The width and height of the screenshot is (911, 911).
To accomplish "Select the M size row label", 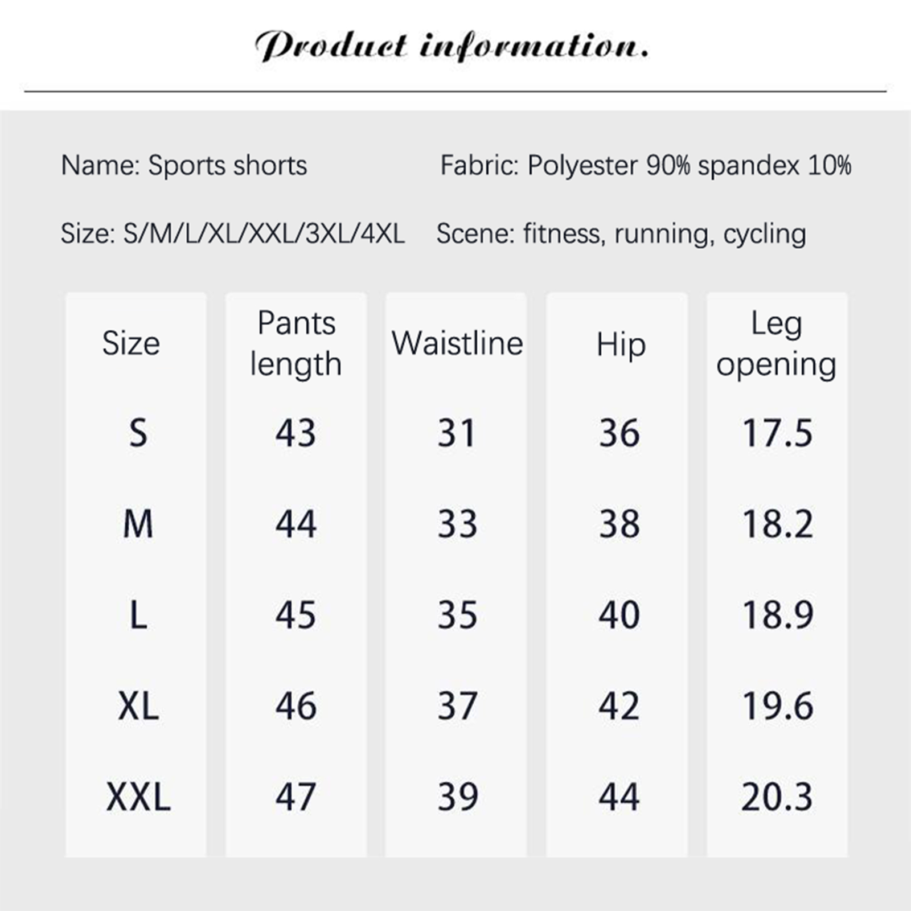I will [138, 524].
